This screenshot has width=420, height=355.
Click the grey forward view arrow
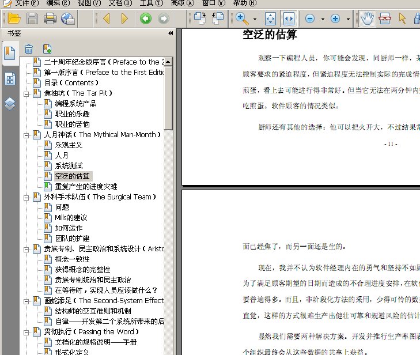tap(164, 18)
